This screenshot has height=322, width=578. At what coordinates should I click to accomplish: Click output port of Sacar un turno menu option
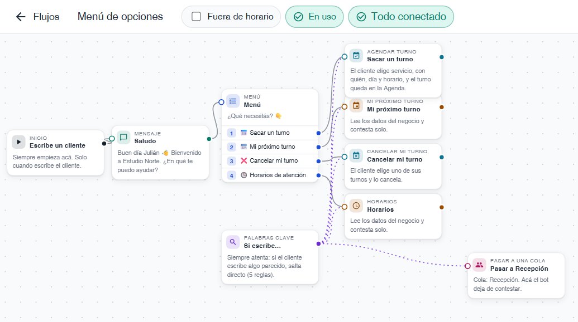click(x=318, y=133)
